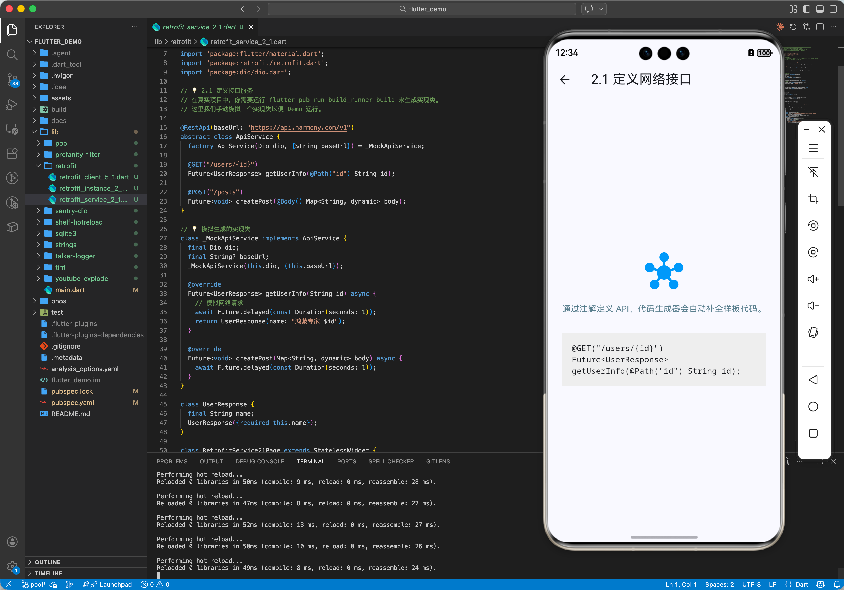This screenshot has width=844, height=590.
Task: Open Run and Debug view
Action: 12,104
